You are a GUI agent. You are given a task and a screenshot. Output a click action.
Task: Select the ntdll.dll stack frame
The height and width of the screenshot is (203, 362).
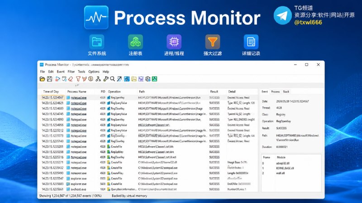(281, 173)
